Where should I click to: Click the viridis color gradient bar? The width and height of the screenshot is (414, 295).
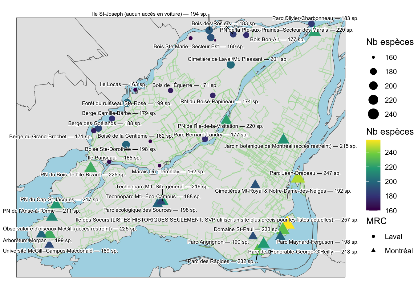[x=373, y=175]
